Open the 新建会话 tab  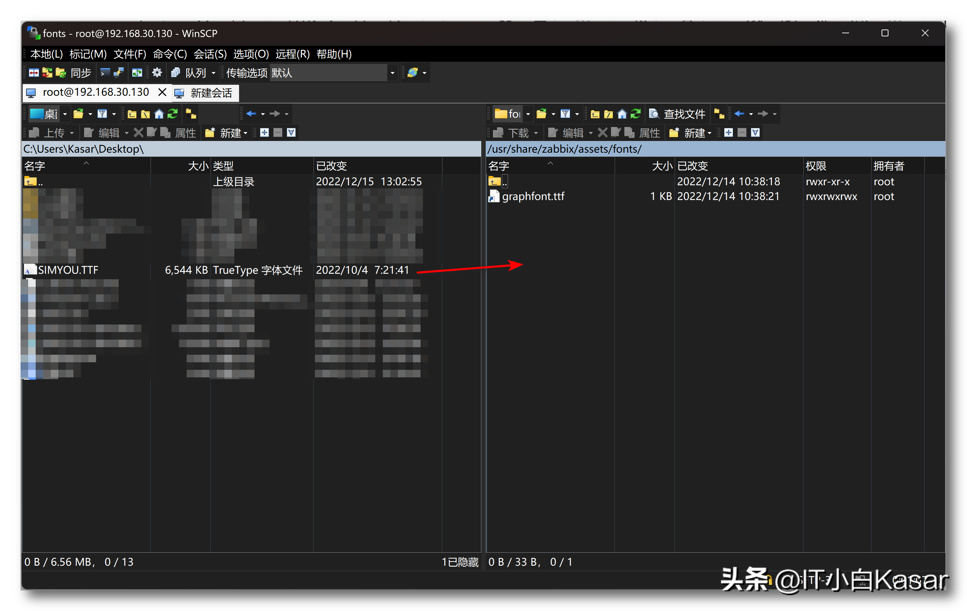[205, 93]
